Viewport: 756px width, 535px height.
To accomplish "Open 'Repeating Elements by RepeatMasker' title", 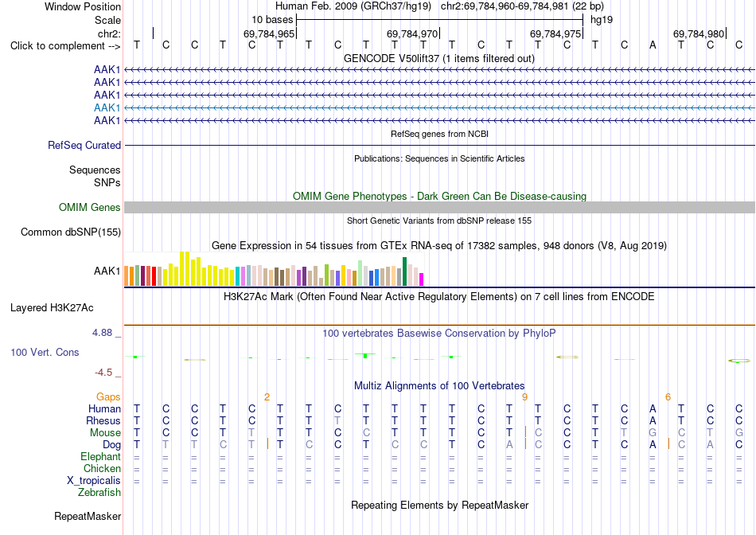I will point(439,505).
